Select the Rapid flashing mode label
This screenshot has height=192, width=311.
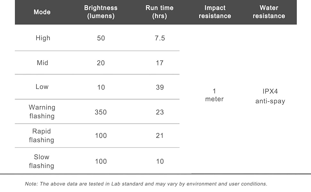(42, 136)
